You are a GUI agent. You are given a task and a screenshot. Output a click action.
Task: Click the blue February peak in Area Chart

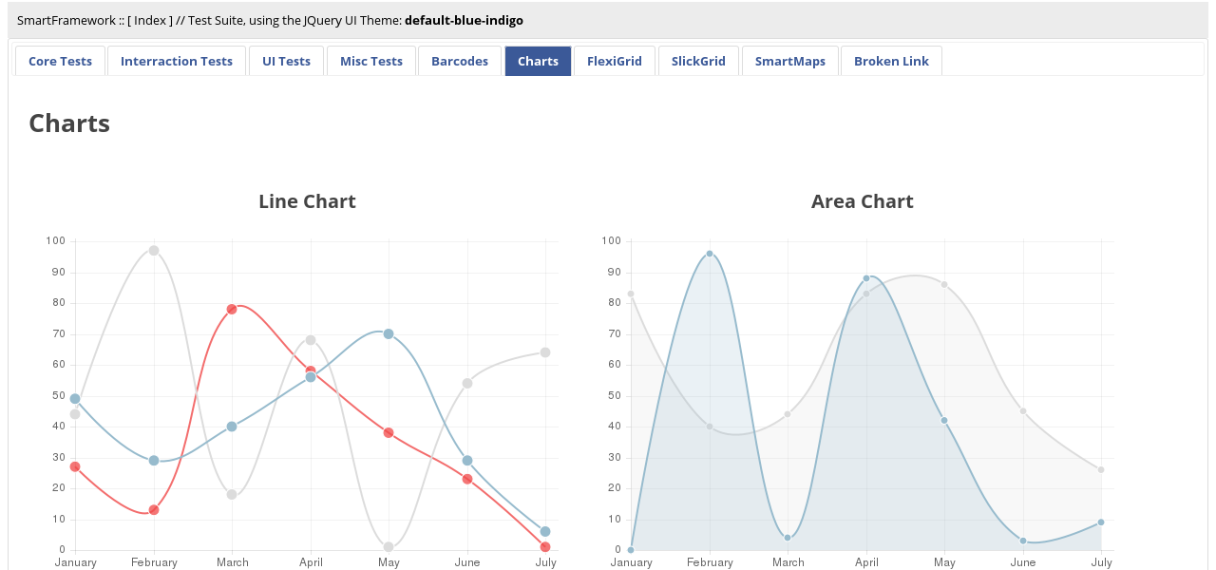pyautogui.click(x=710, y=254)
